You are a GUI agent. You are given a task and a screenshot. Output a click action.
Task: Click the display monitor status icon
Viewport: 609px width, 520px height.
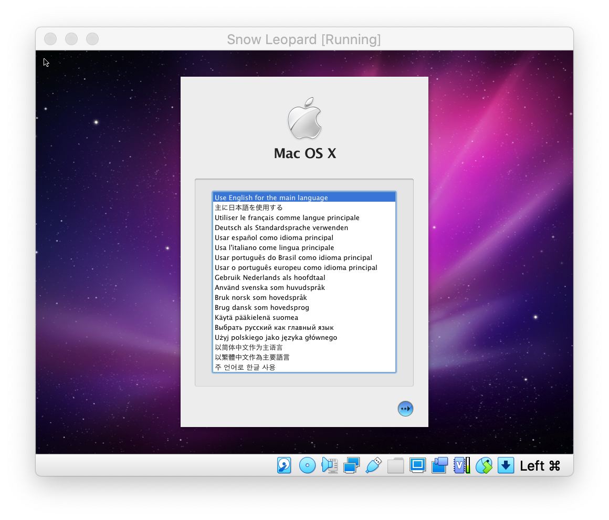point(417,465)
